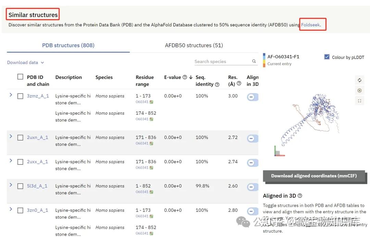Viewport: 370px width, 237px height.
Task: Click the fullscreen icon in 3D viewer
Action: [359, 101]
